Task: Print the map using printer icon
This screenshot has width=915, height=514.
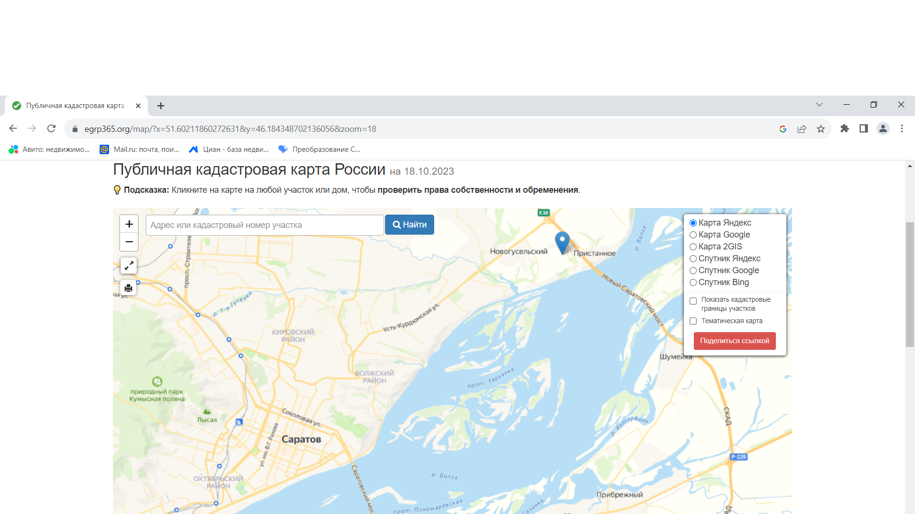Action: click(x=129, y=288)
